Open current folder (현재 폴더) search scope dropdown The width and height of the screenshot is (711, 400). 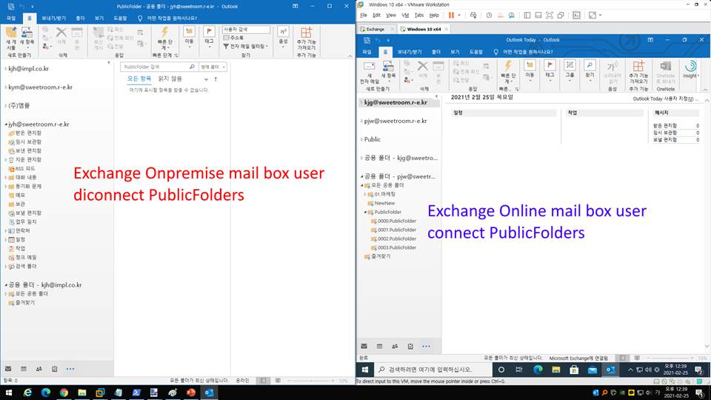coord(213,67)
